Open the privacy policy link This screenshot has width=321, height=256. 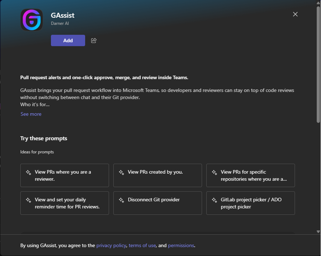(111, 245)
